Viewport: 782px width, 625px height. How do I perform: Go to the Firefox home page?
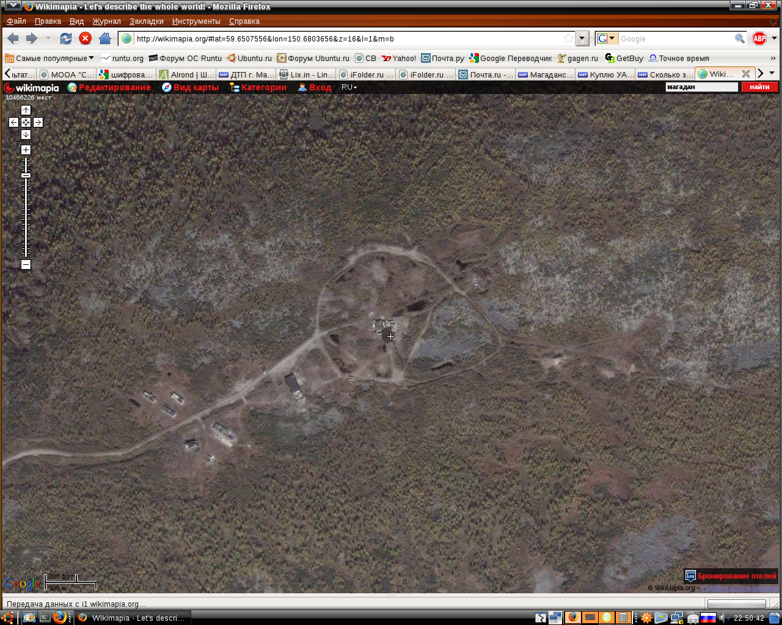tap(105, 38)
